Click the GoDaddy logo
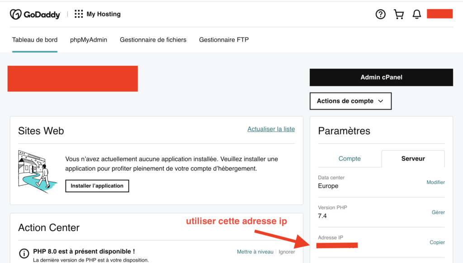Viewport: 463px width, 263px height. [35, 14]
